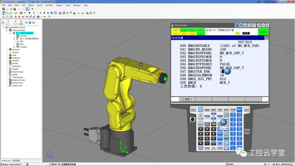Click the refresh icon in navigator bar
This screenshot has width=295, height=166.
30,23
